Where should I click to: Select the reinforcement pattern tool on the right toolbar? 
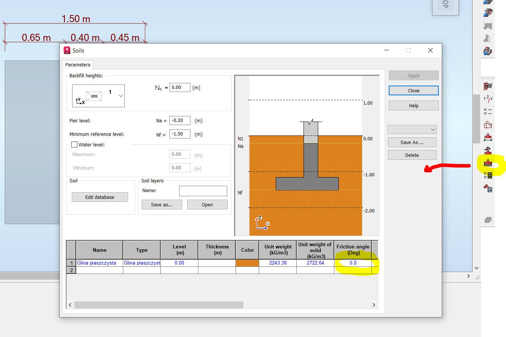click(x=487, y=86)
